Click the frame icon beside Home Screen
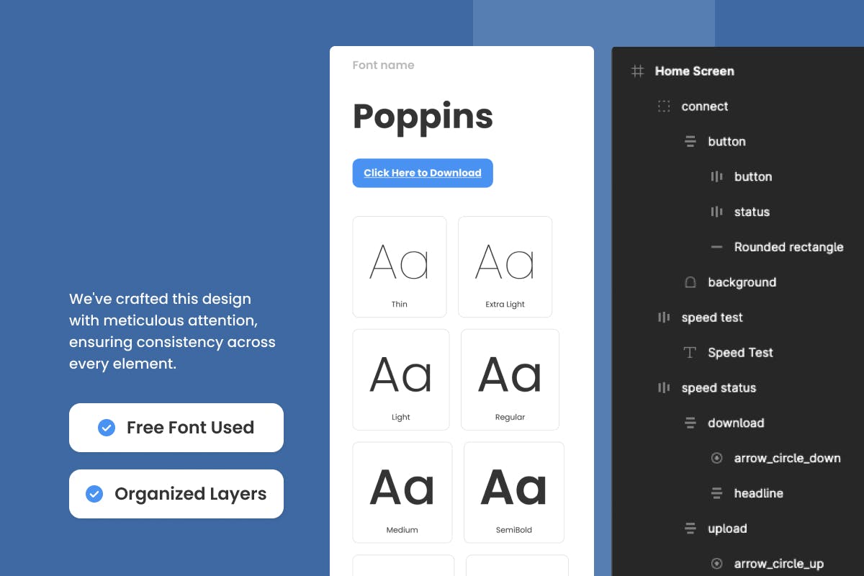 tap(637, 71)
